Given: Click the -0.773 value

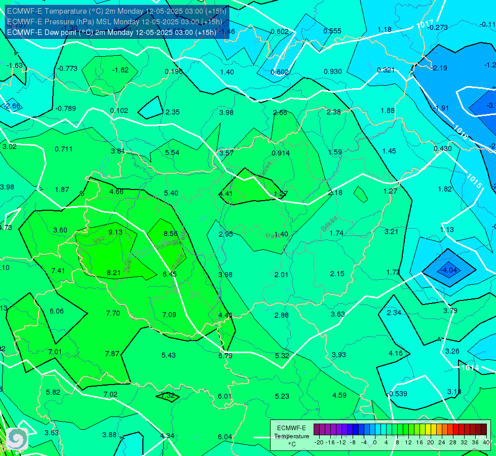Looking at the screenshot, I should pos(67,68).
